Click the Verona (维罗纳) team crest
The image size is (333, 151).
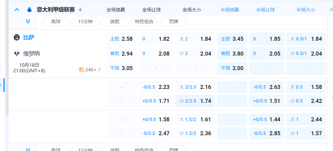tap(17, 54)
